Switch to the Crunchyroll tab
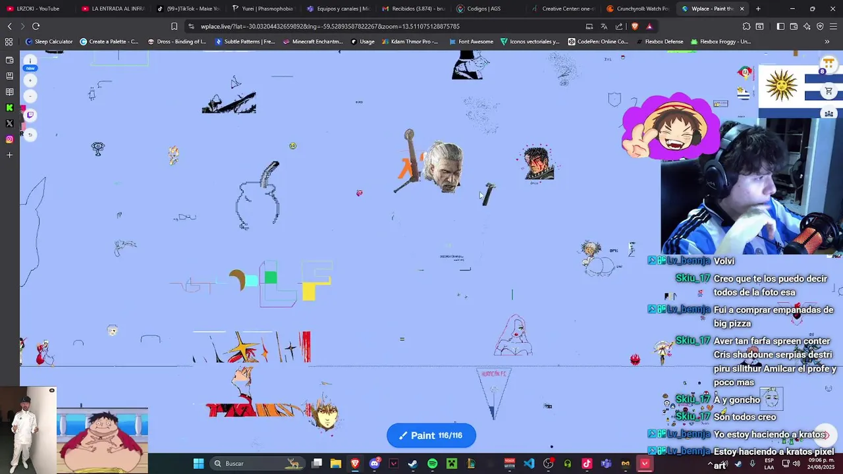843x474 pixels. click(x=638, y=9)
